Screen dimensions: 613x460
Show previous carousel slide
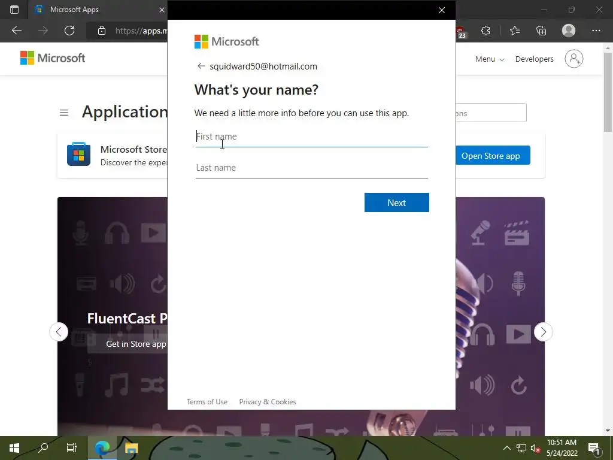59,332
